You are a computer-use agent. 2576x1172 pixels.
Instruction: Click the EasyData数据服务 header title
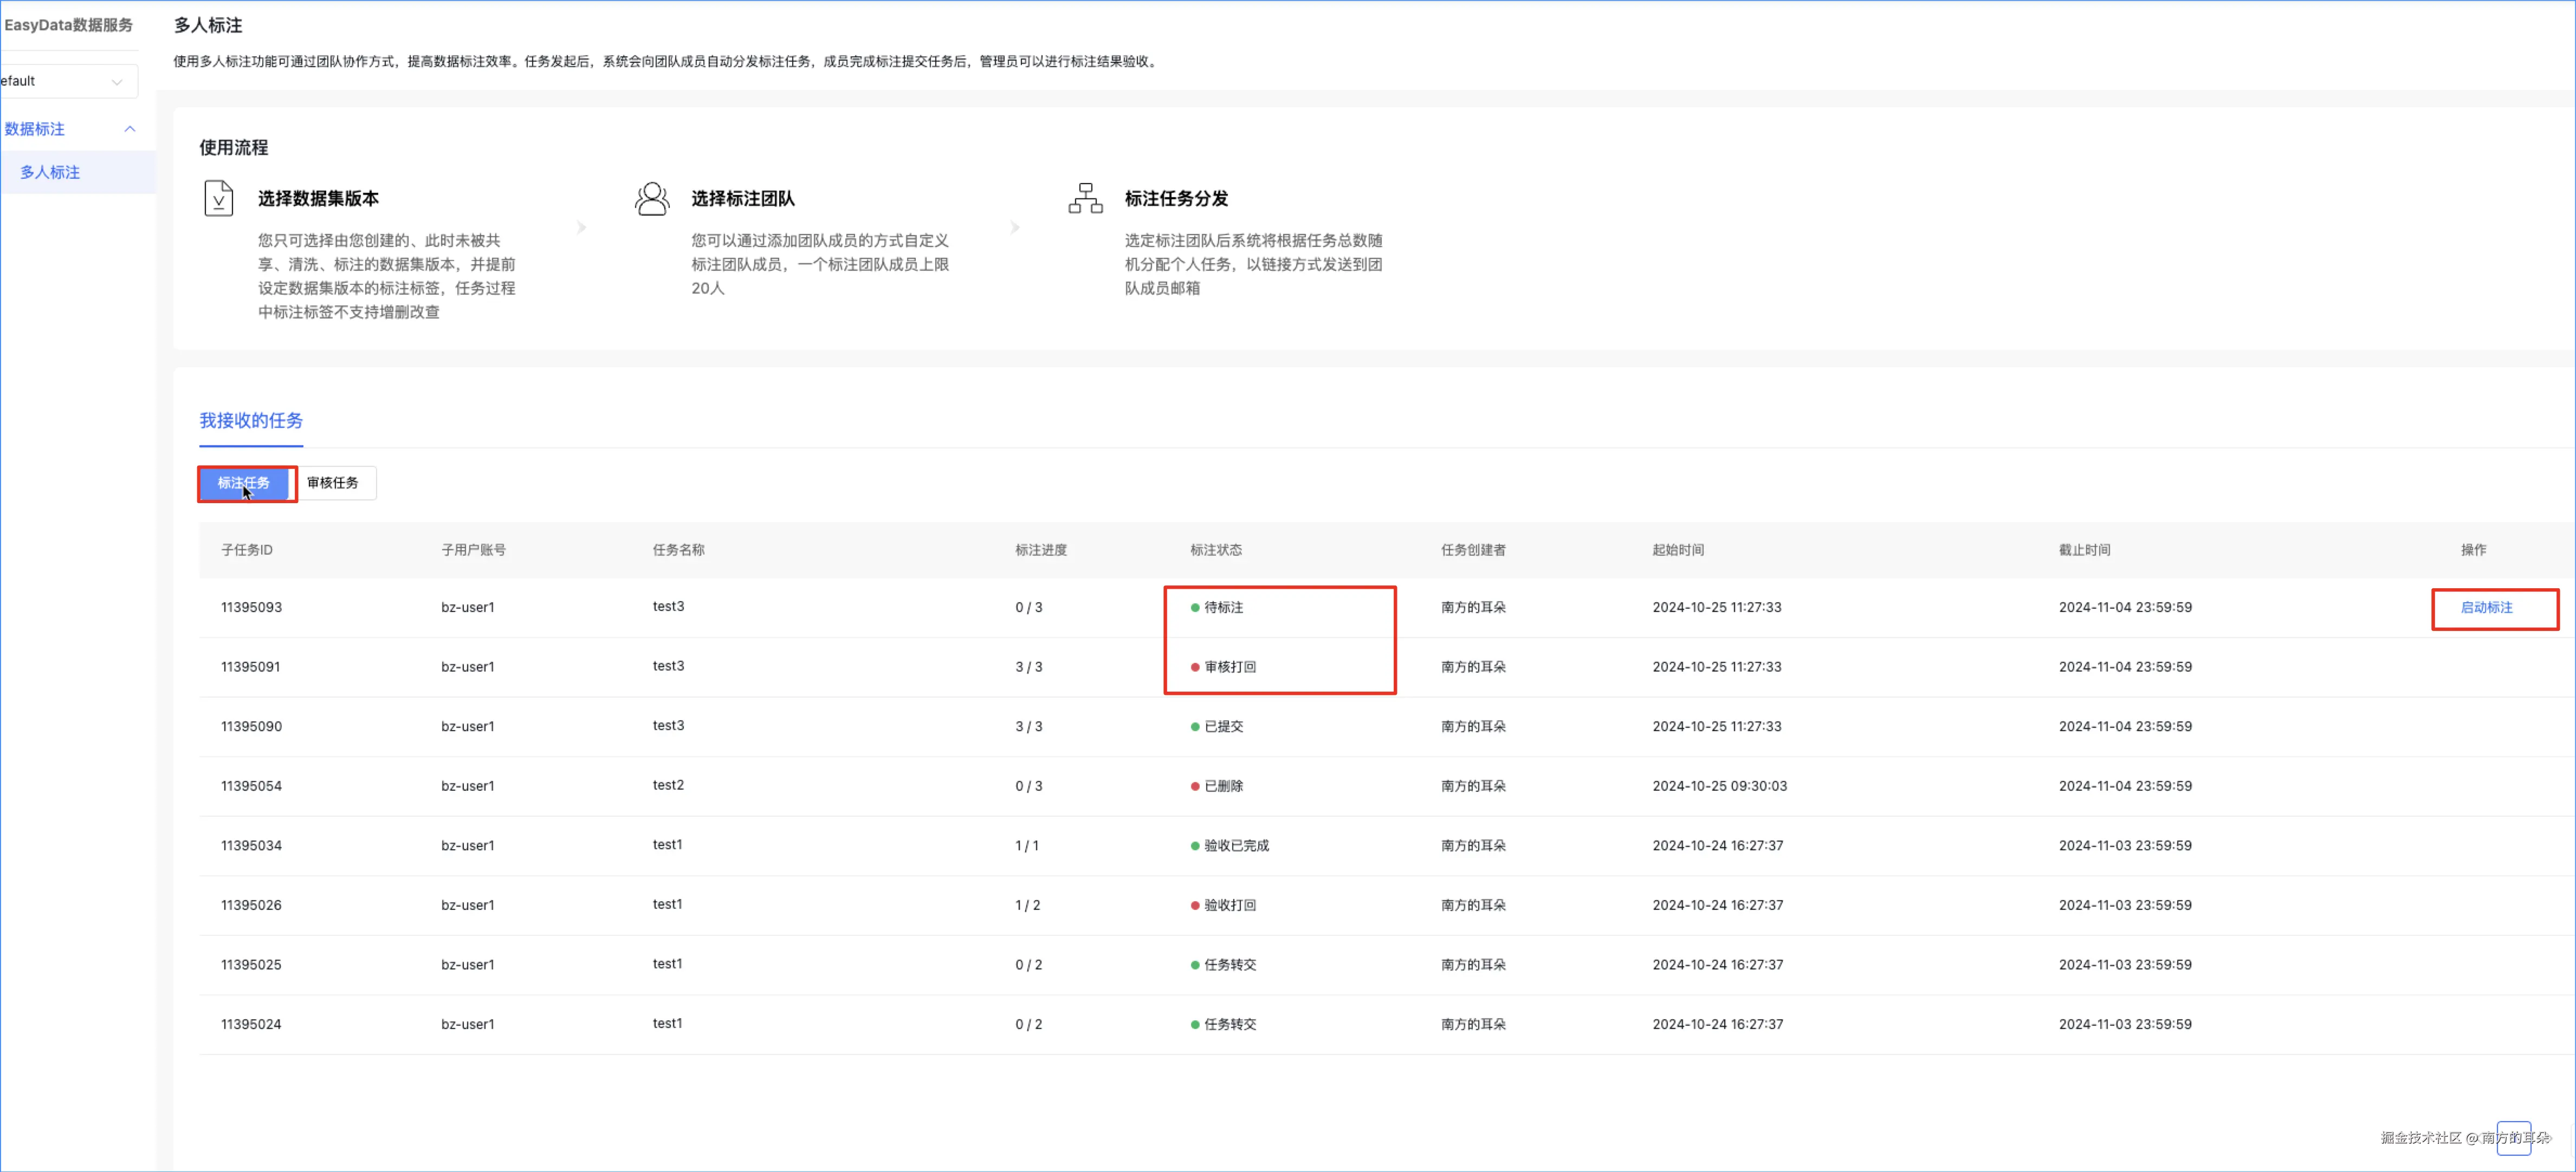[x=68, y=25]
